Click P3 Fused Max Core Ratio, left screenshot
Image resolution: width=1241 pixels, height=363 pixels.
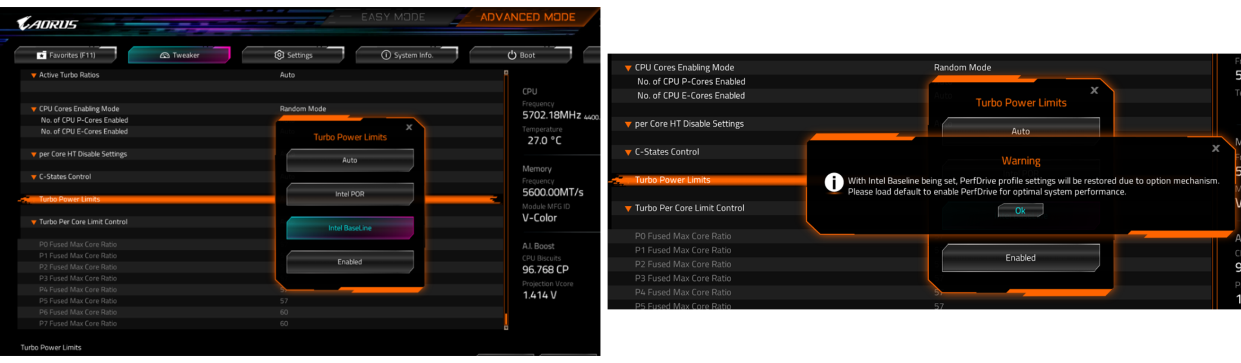coord(78,278)
